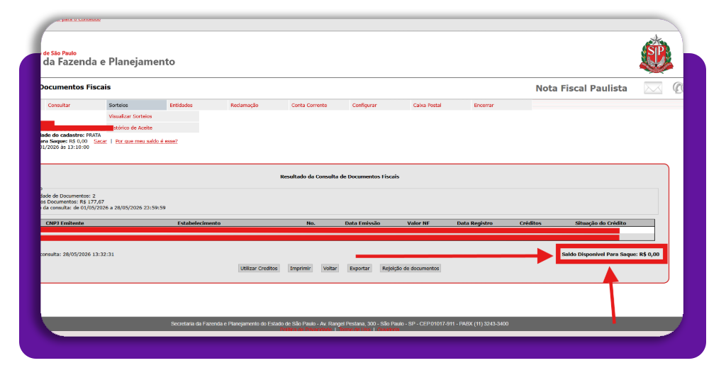Click the Imprimir button
The image size is (726, 380).
pos(300,269)
